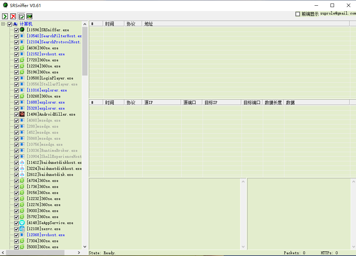Image resolution: width=356 pixels, height=256 pixels.
Task: Click the [5196]360se.exe browser icon
Action: click(22, 72)
